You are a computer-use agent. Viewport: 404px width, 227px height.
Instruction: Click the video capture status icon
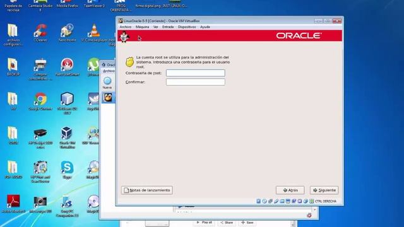(x=294, y=201)
